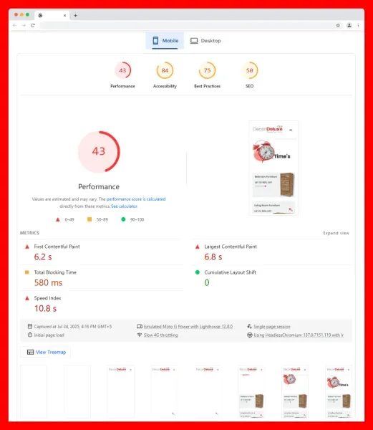Click the calendar icon beside Captured at
Viewport: 373px width, 430px height.
pos(30,326)
